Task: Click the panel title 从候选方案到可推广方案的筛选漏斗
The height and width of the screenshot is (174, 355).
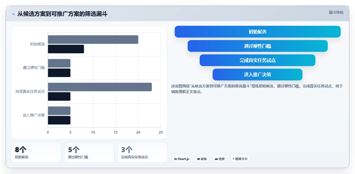Action: [62, 14]
